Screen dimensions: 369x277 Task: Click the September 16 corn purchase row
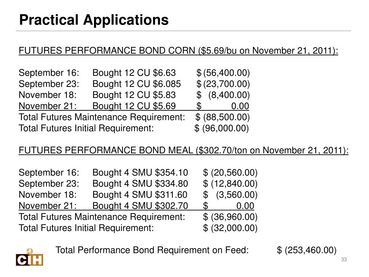coord(134,73)
